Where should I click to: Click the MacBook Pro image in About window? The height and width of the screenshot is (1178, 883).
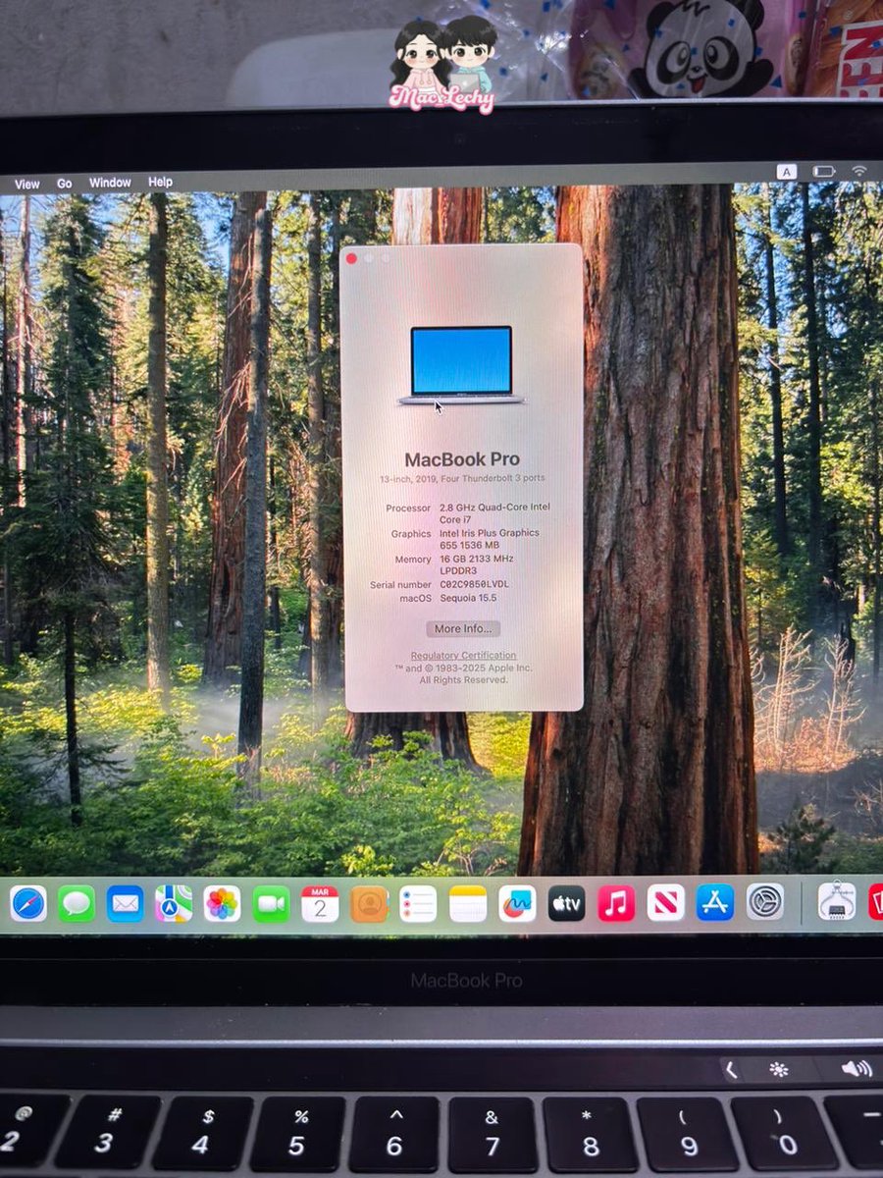[x=461, y=364]
